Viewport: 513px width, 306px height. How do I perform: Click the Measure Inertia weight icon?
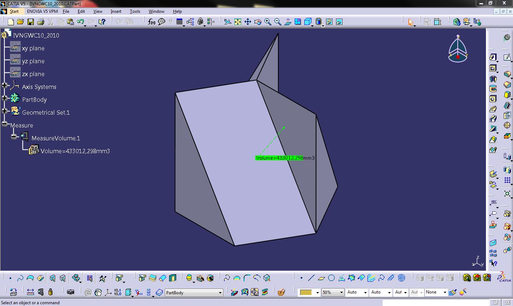50,292
